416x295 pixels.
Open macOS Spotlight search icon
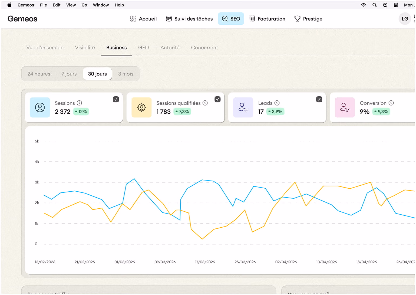click(x=374, y=5)
